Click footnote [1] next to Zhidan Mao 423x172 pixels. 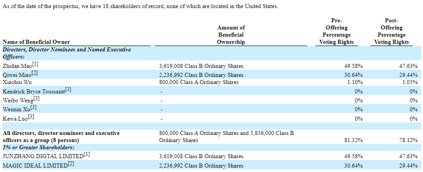click(x=35, y=64)
